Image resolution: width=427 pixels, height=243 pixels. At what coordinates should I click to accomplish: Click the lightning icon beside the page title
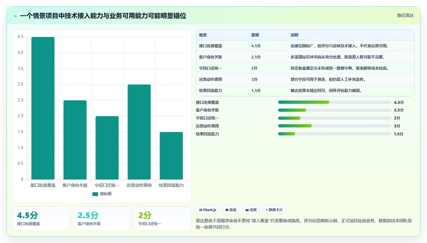[15, 16]
